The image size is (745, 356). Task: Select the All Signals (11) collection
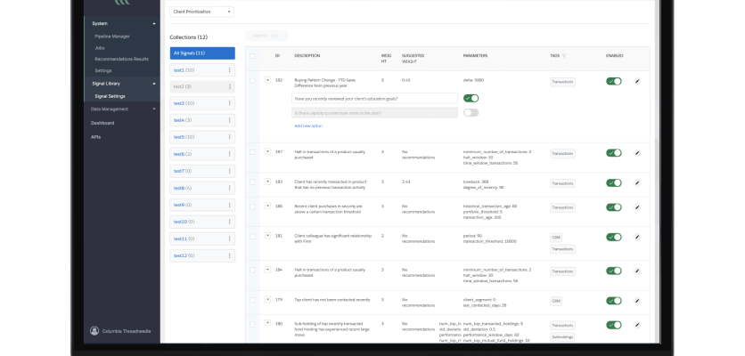tap(202, 53)
